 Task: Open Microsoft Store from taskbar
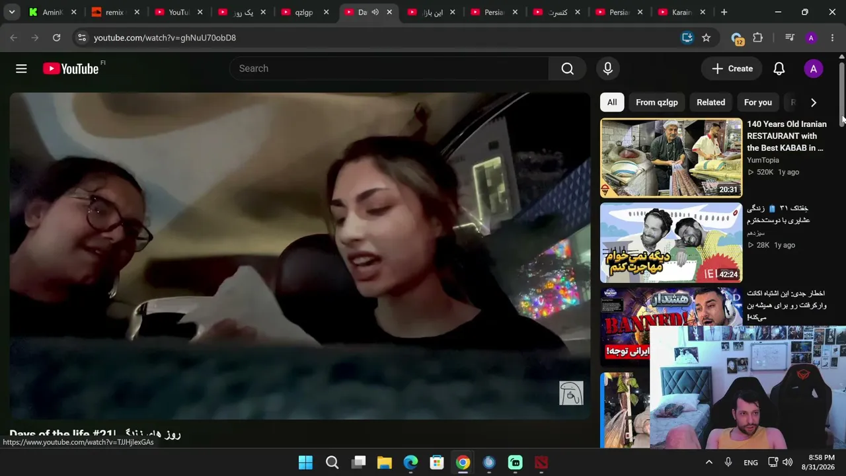click(436, 462)
